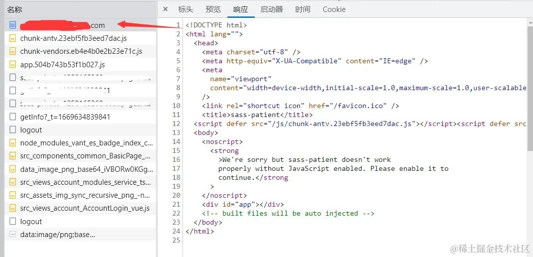The image size is (533, 257).
Task: Click the name="viewport" code line
Action: click(241, 79)
